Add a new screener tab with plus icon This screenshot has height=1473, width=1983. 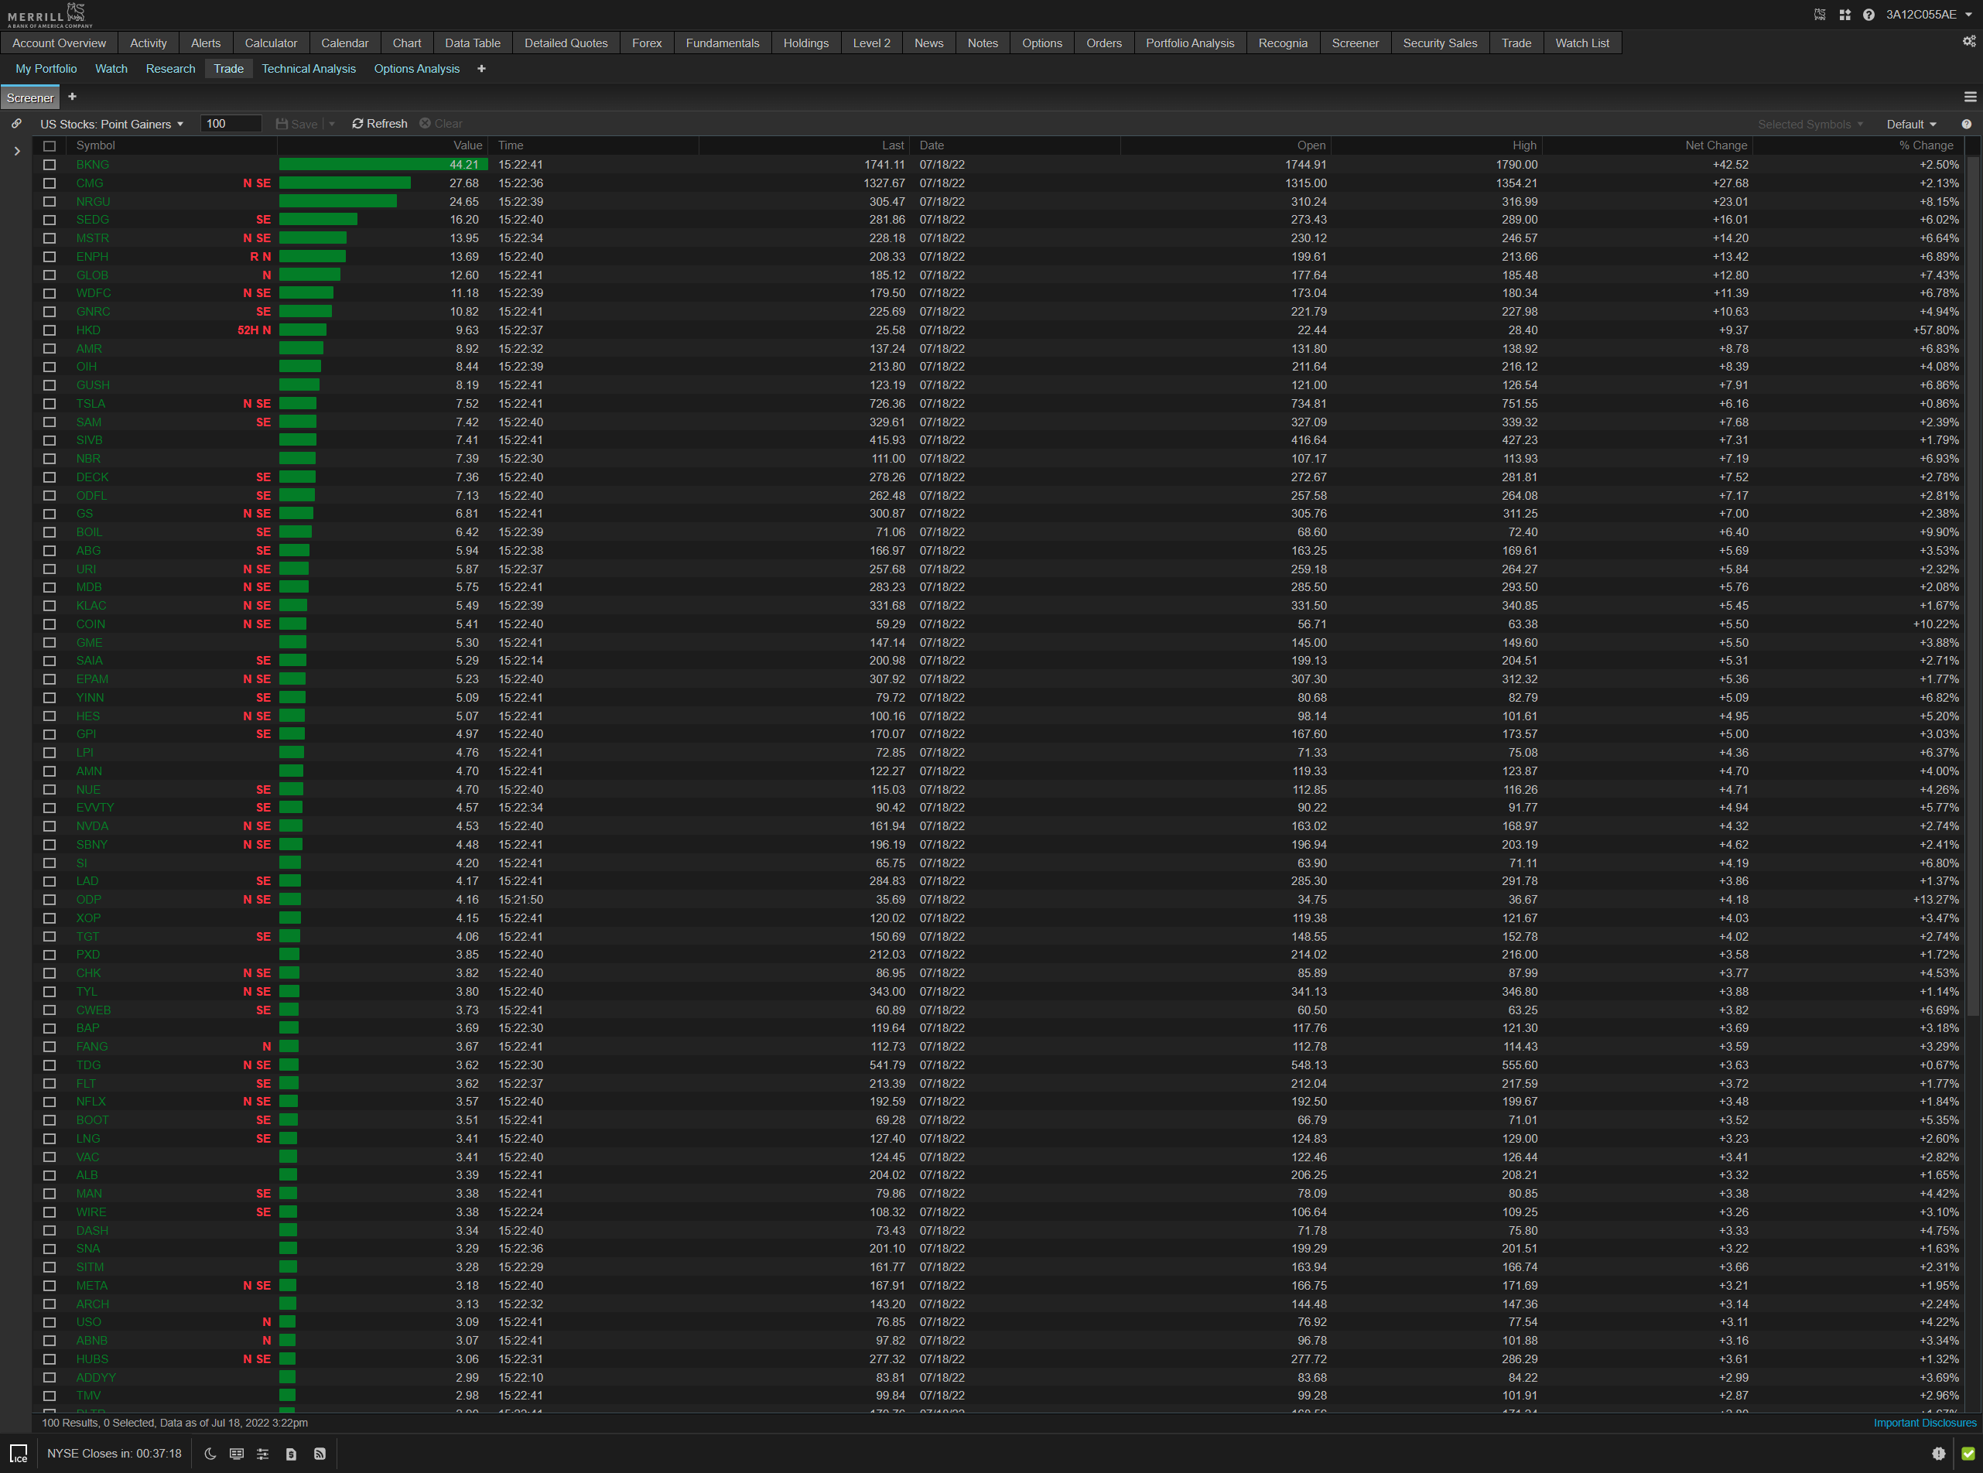(72, 96)
